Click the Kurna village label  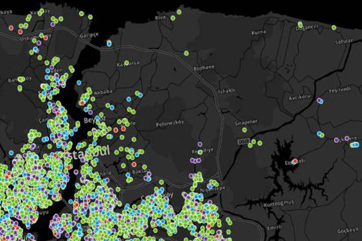point(259,33)
